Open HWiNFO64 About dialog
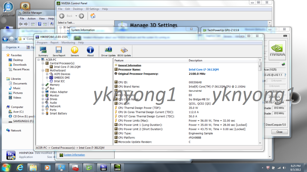Image resolution: width=307 pixels, height=172 pixels. coord(90,51)
